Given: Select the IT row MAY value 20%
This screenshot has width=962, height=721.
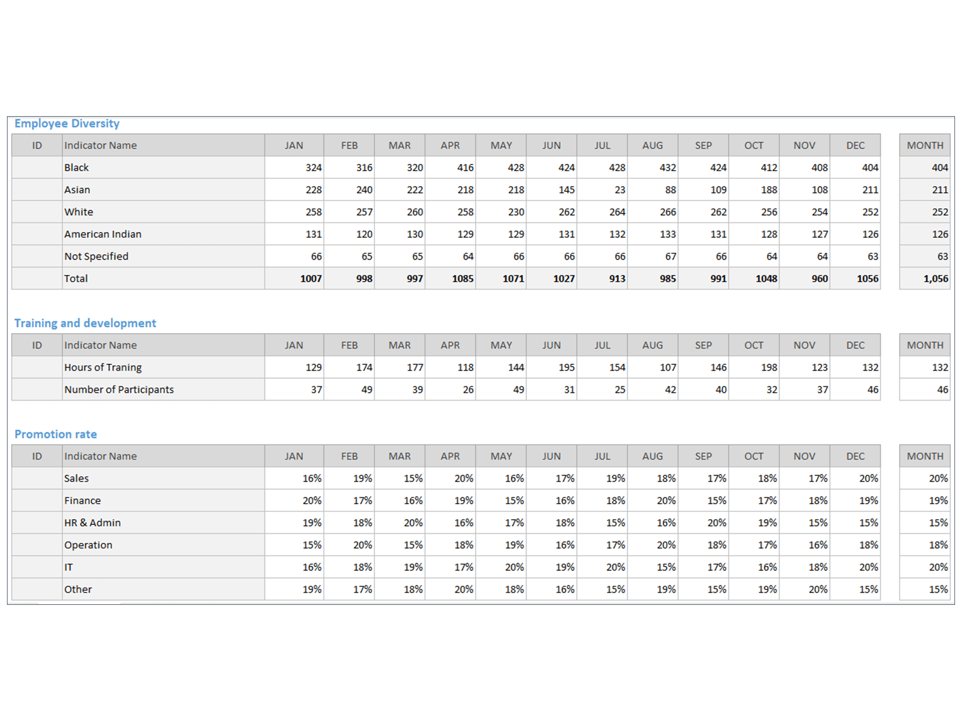Looking at the screenshot, I should click(501, 567).
